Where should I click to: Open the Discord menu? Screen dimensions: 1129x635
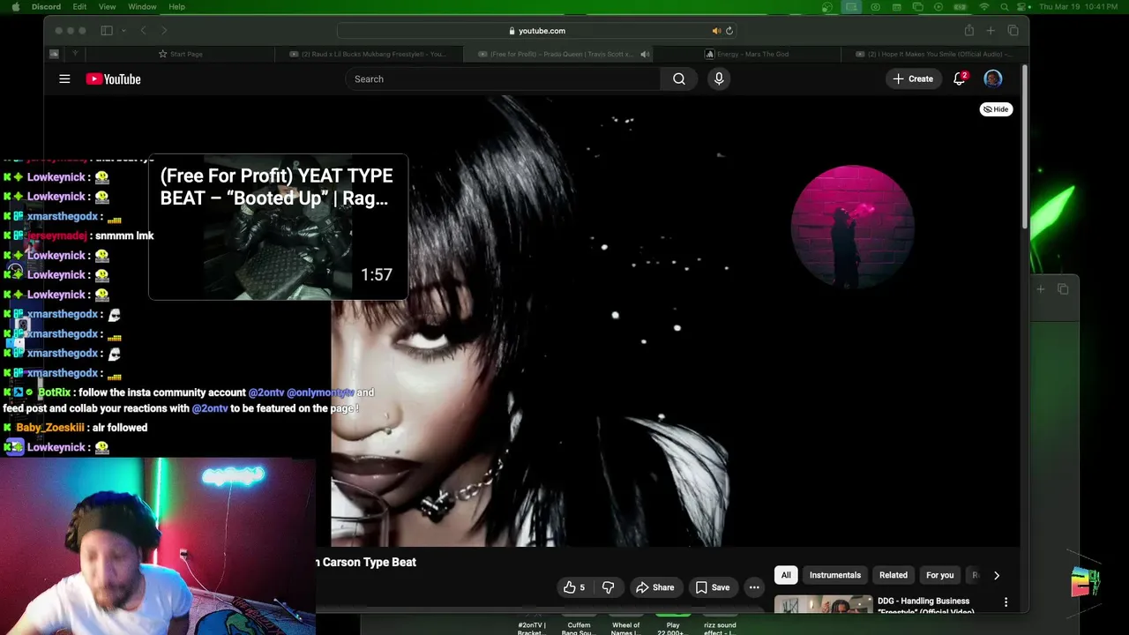pyautogui.click(x=46, y=7)
